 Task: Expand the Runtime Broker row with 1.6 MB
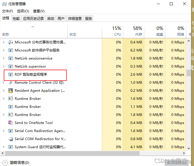tap(4, 99)
